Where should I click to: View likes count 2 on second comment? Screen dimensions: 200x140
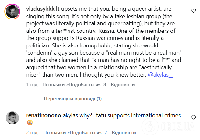click(x=75, y=133)
